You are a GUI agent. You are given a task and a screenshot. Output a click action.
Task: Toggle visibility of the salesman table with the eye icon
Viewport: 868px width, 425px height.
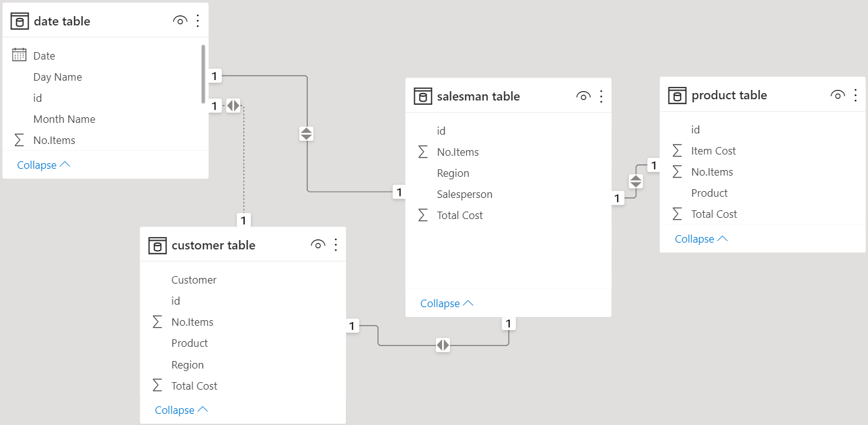583,96
